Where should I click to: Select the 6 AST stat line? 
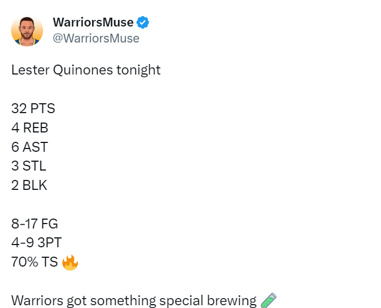click(x=30, y=147)
